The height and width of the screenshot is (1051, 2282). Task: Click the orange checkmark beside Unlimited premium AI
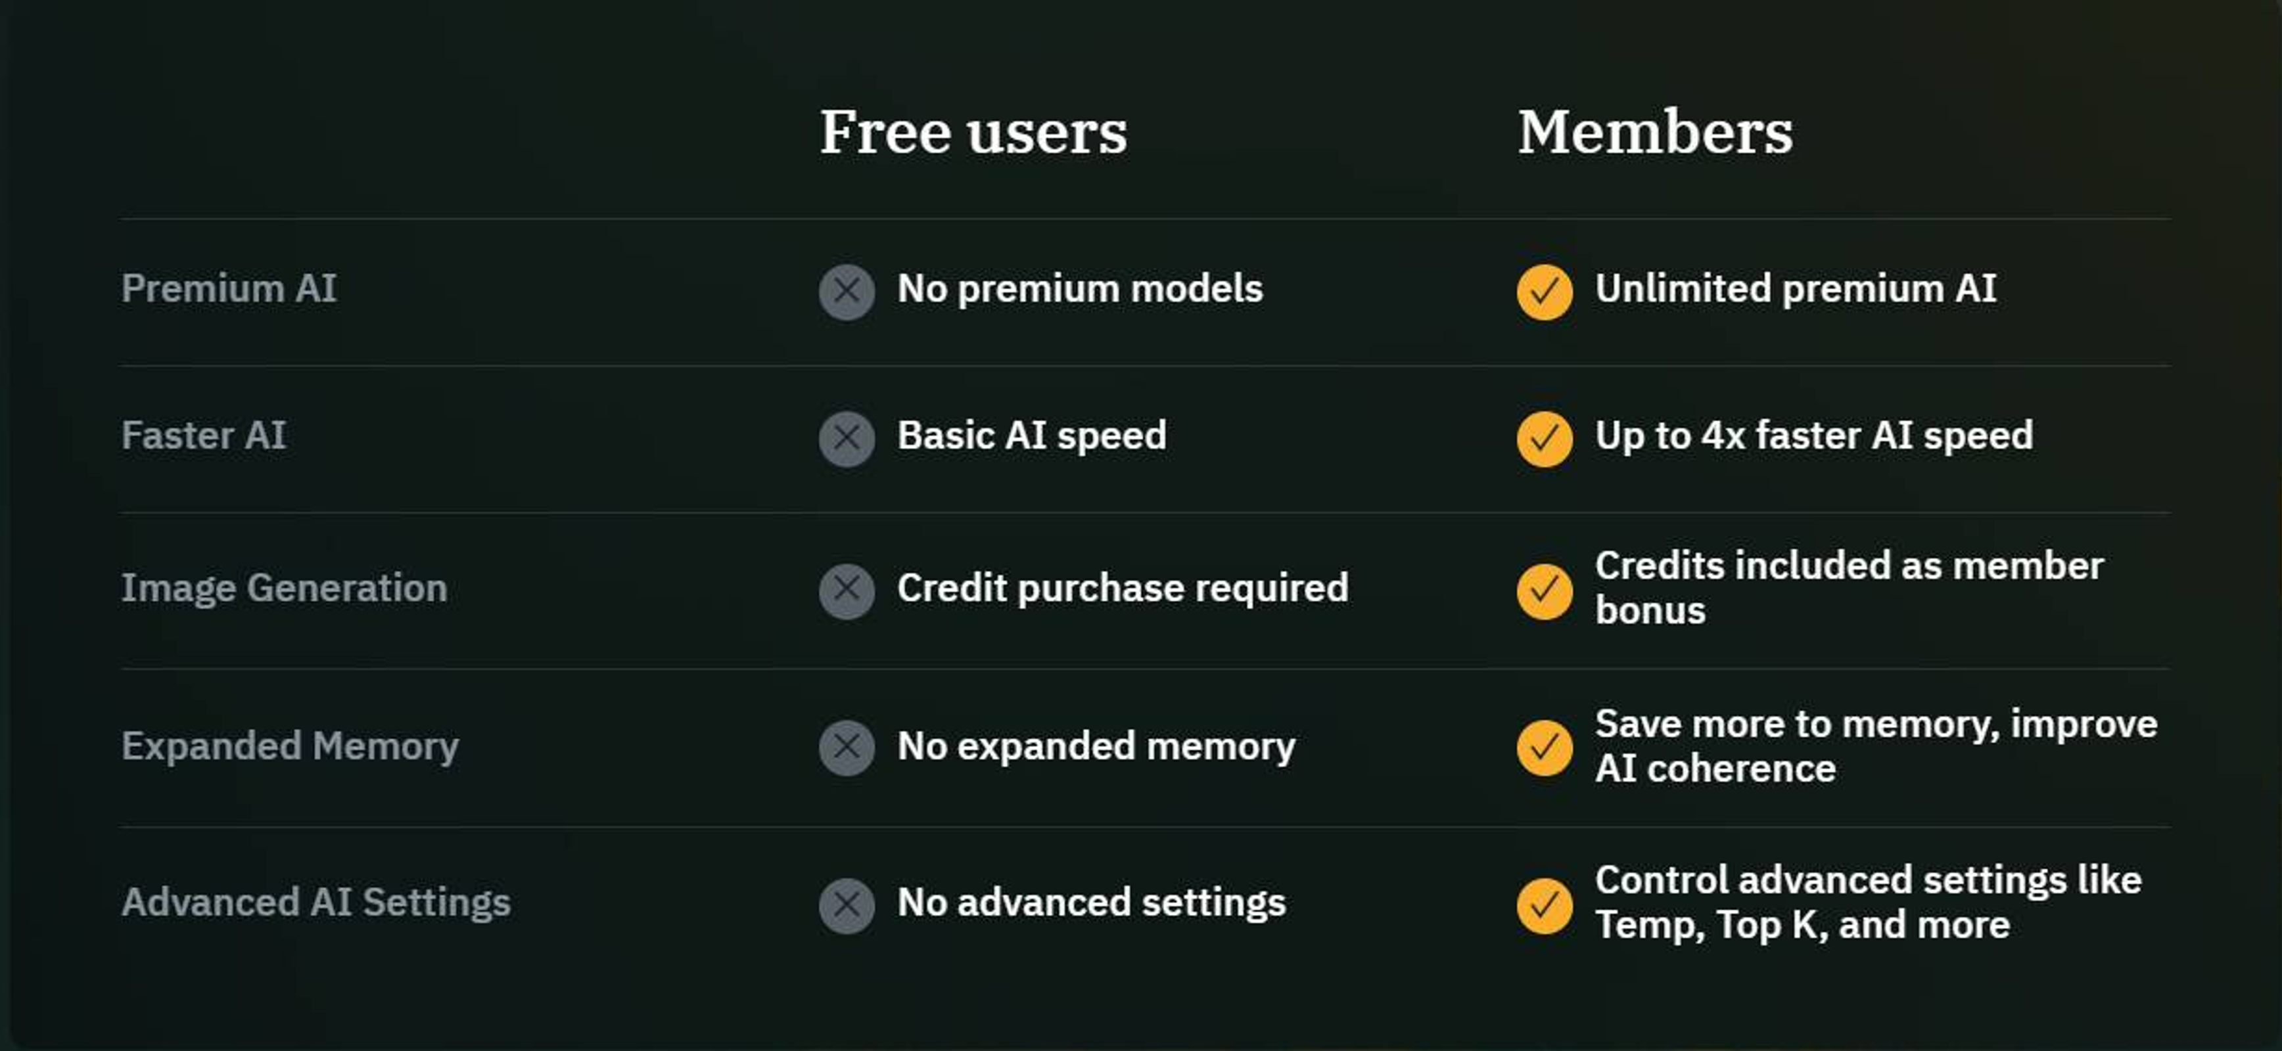pyautogui.click(x=1544, y=291)
